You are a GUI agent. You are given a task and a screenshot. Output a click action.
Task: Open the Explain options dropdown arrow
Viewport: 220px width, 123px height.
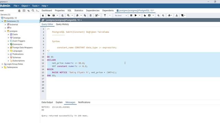pos(153,15)
